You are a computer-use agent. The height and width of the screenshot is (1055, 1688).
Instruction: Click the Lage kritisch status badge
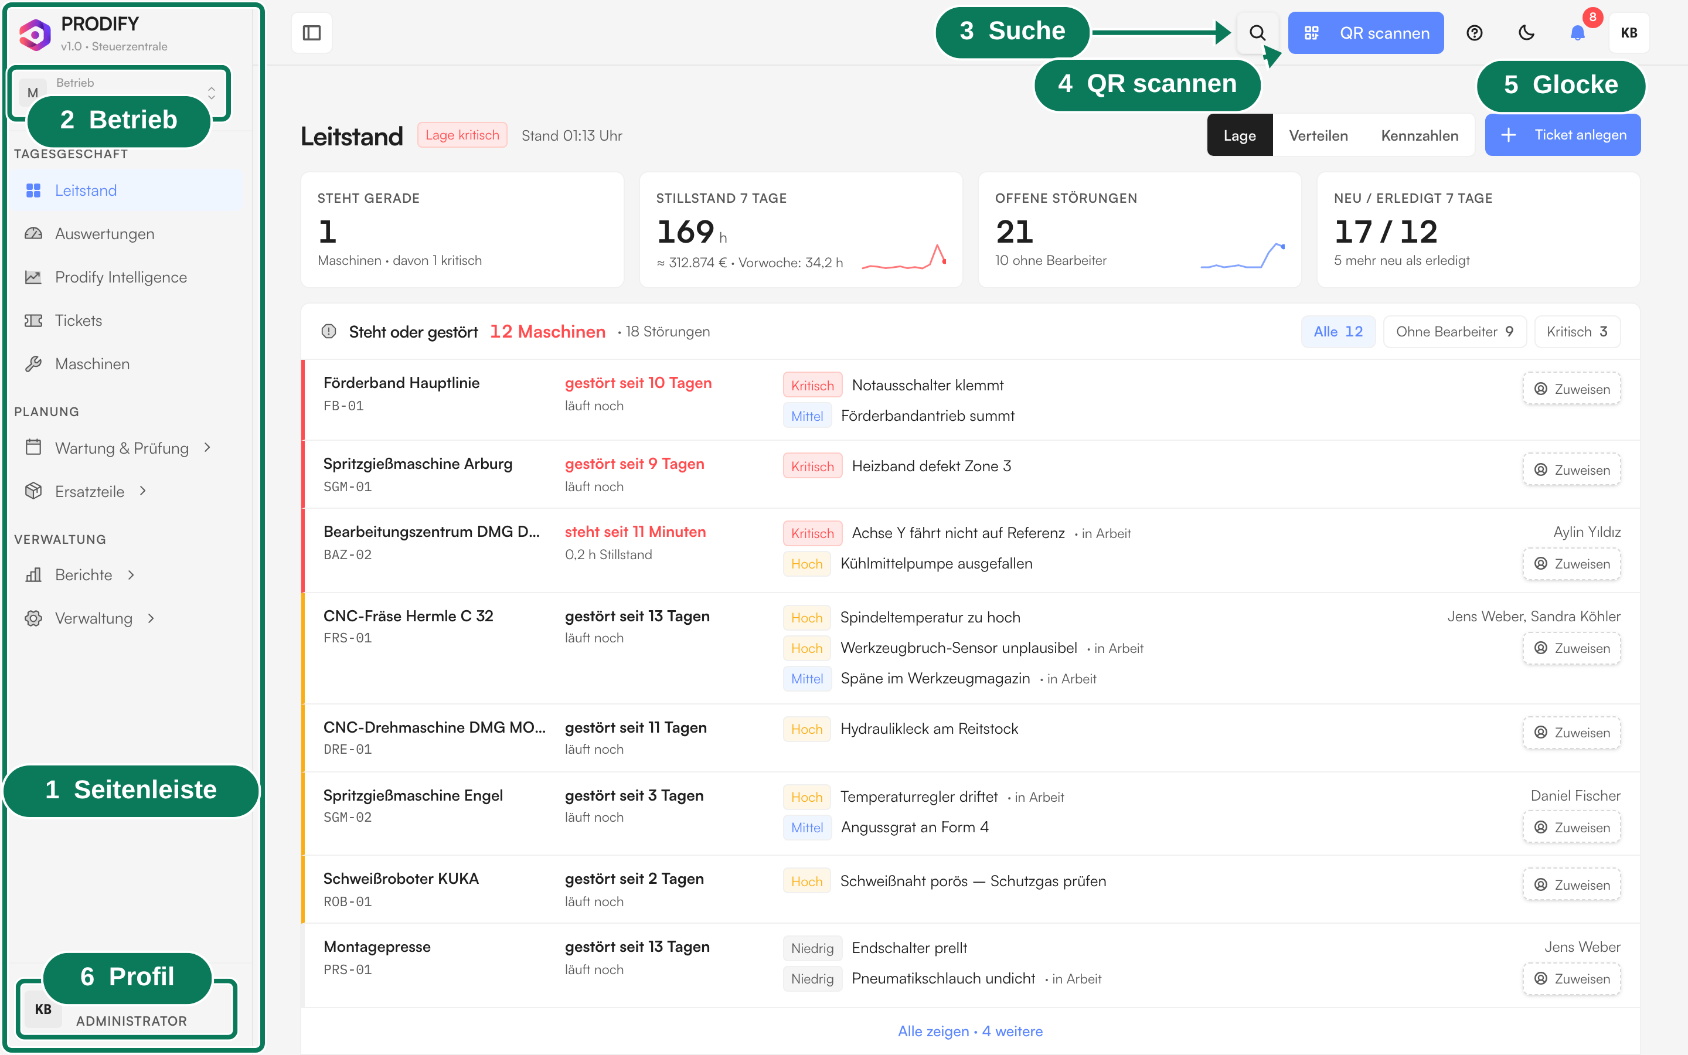[x=462, y=135]
